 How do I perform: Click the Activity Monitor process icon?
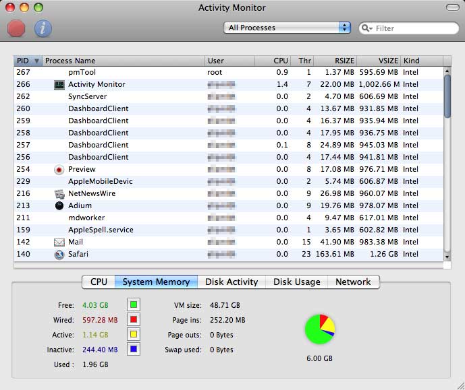pyautogui.click(x=59, y=85)
